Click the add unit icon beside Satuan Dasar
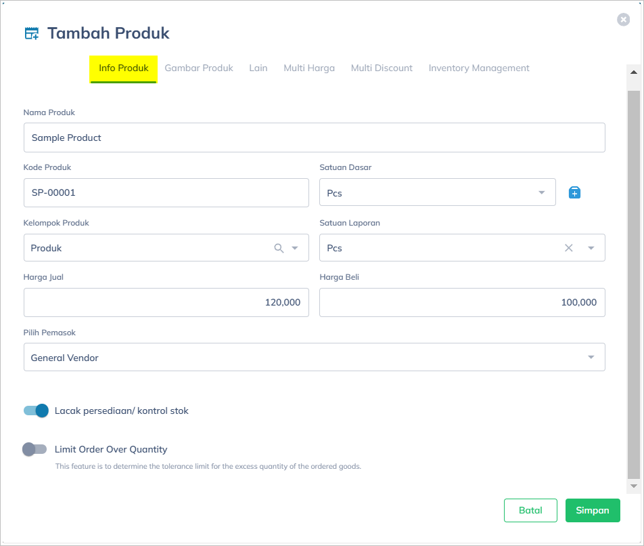Screen dimensions: 644x546 574,193
